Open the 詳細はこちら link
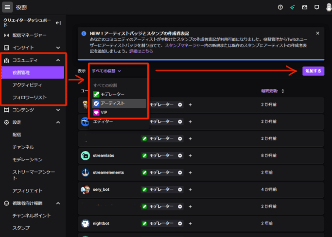The height and width of the screenshot is (237, 332). pos(141,51)
